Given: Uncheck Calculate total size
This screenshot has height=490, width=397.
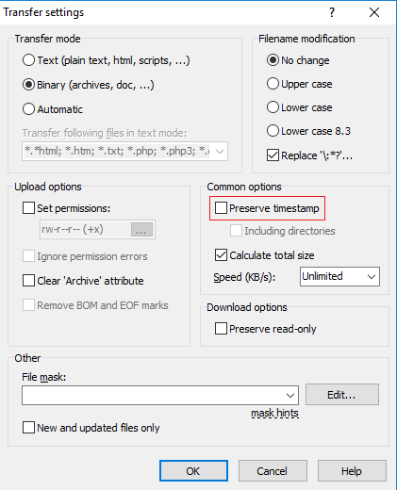Looking at the screenshot, I should [221, 255].
